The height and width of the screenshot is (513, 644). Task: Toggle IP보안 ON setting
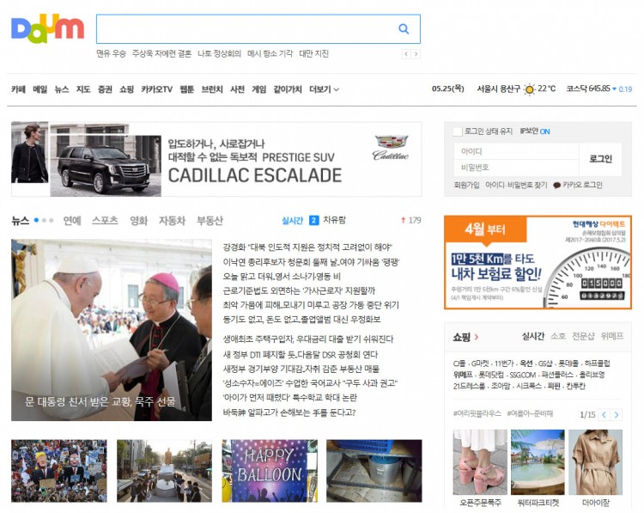534,131
